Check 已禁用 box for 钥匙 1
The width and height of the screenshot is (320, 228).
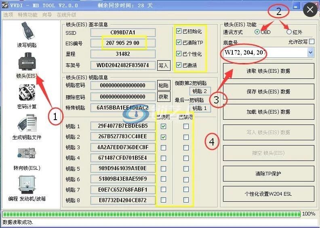click(186, 127)
